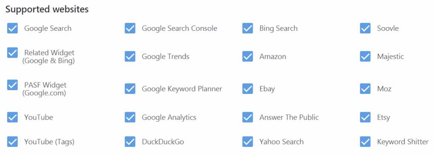Disable the Yahoo Search checkbox
The image size is (435, 154).
(x=248, y=142)
